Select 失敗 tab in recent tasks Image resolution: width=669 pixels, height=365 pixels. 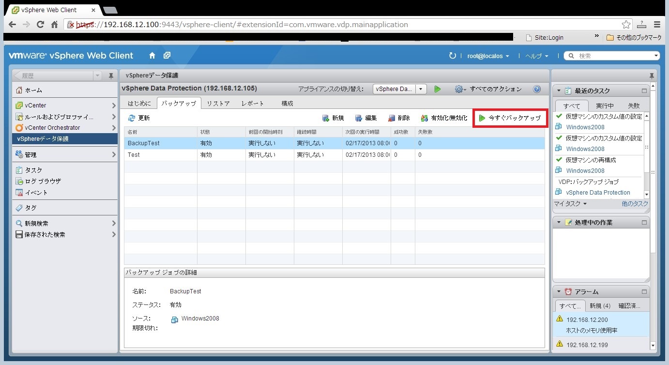(634, 106)
